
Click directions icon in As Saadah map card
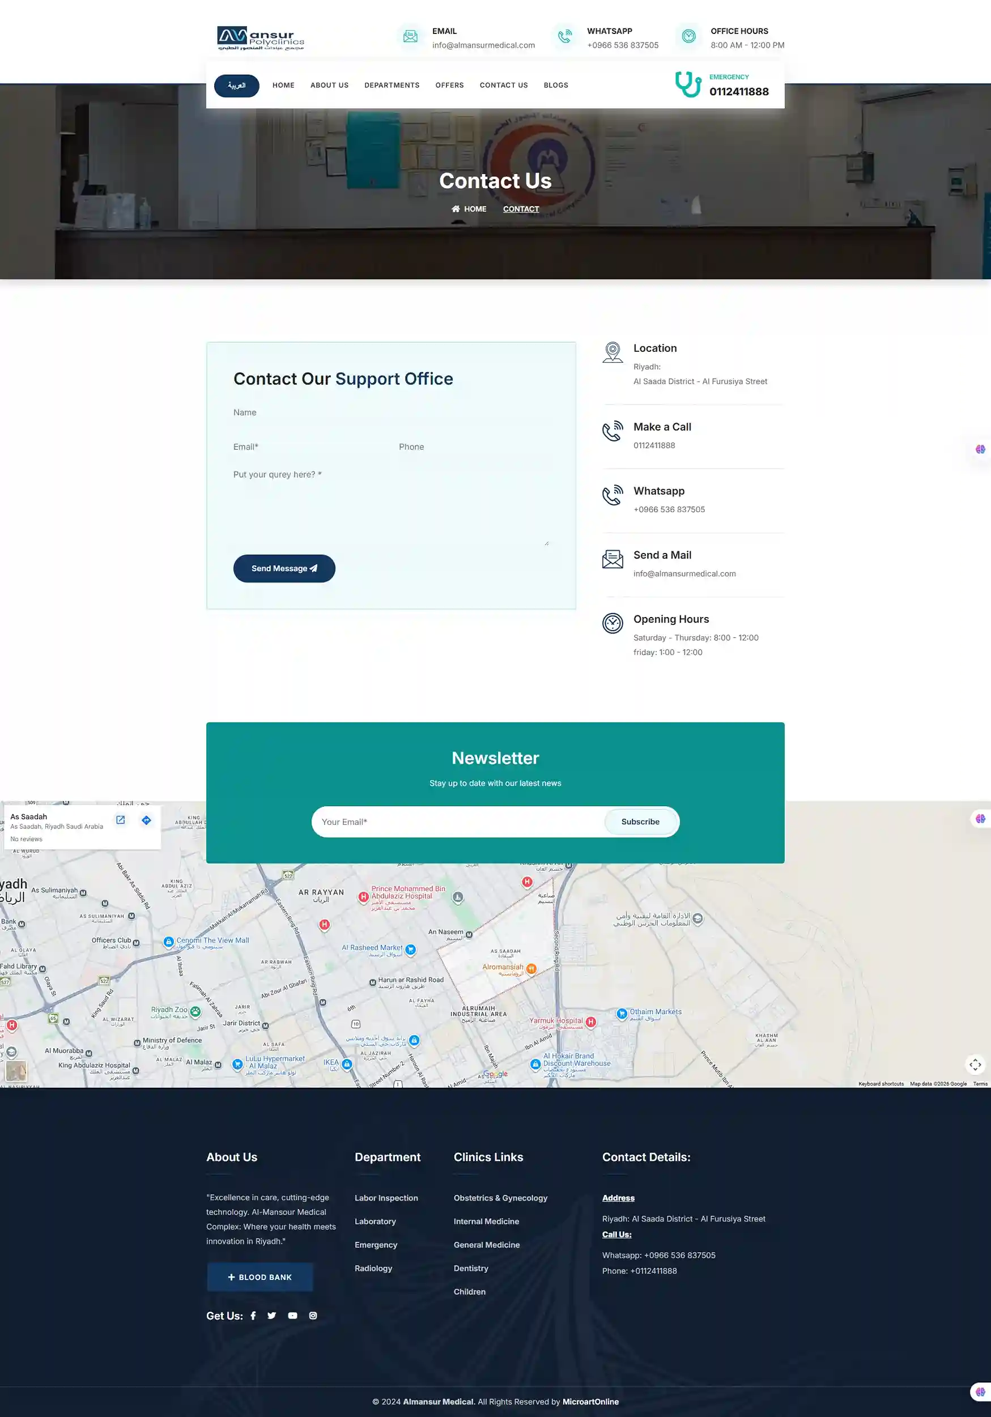pos(146,820)
